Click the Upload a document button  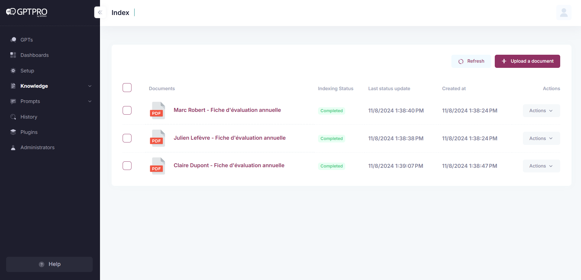pos(527,61)
